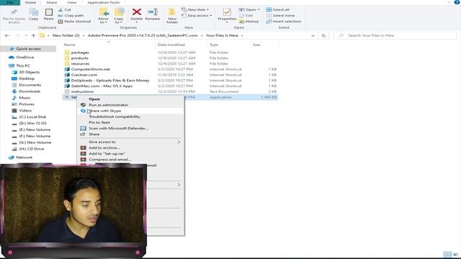Viewport: 461px width, 259px height.
Task: Open the File ribbon tab
Action: point(10,2)
